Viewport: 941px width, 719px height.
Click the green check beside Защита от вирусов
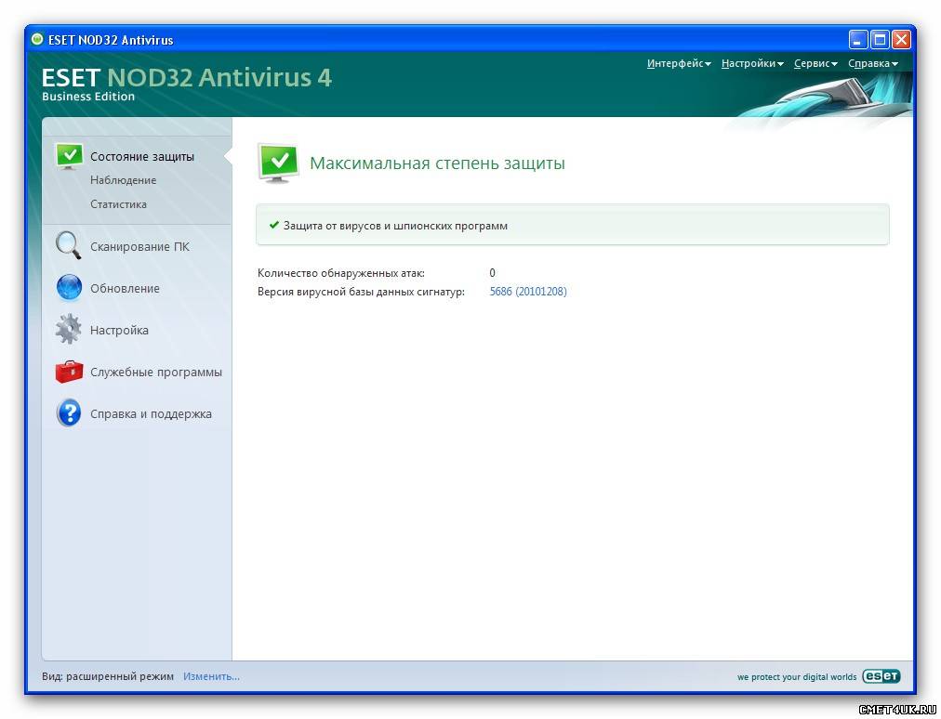[273, 226]
